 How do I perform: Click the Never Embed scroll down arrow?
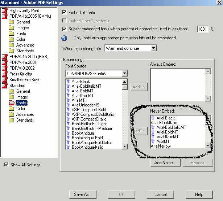pyautogui.click(x=208, y=145)
